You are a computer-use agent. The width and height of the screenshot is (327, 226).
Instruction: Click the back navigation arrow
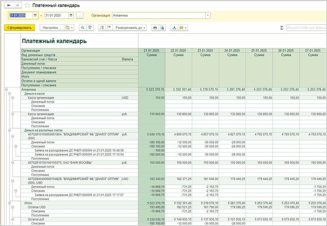(x=9, y=5)
